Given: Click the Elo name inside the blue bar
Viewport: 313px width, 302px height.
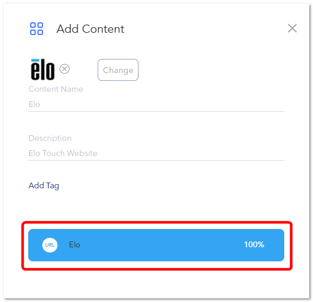Looking at the screenshot, I should [74, 245].
